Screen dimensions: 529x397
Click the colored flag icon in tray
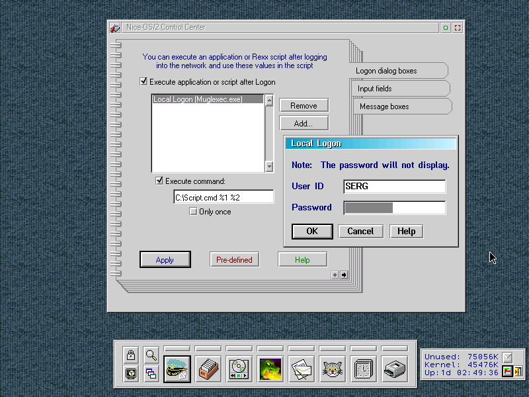(x=507, y=372)
